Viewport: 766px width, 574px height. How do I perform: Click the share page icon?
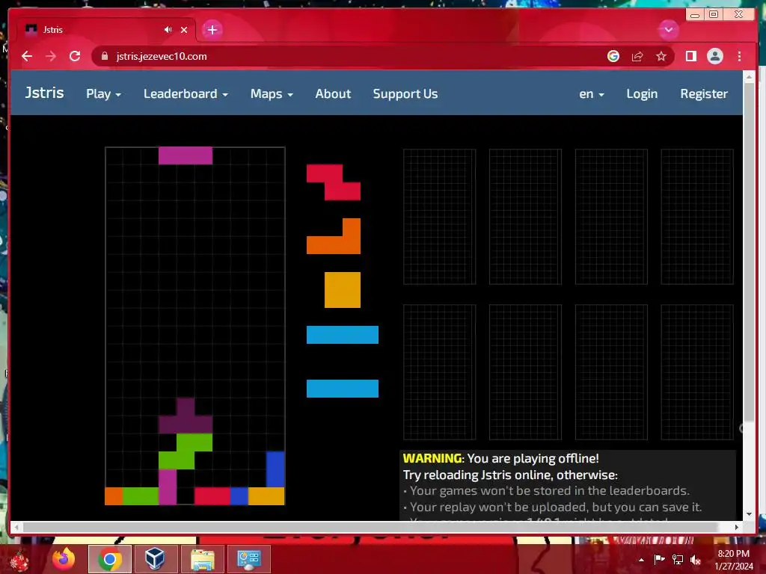(x=637, y=56)
